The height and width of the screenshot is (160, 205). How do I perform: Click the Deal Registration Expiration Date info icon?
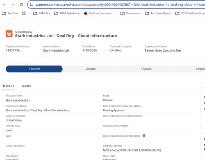(x=144, y=135)
